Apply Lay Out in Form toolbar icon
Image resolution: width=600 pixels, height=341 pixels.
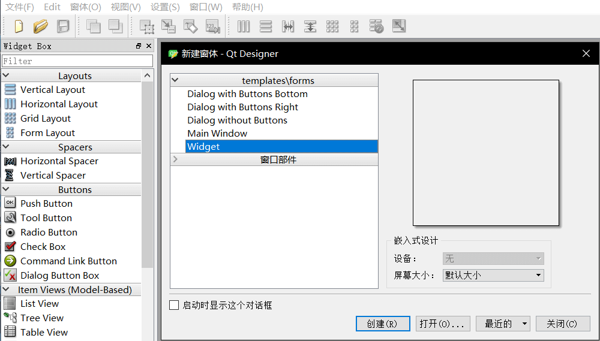point(355,26)
